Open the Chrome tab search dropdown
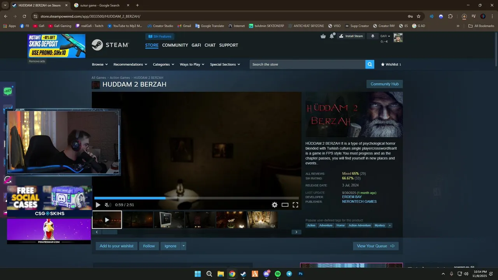The width and height of the screenshot is (498, 280). click(x=5, y=5)
